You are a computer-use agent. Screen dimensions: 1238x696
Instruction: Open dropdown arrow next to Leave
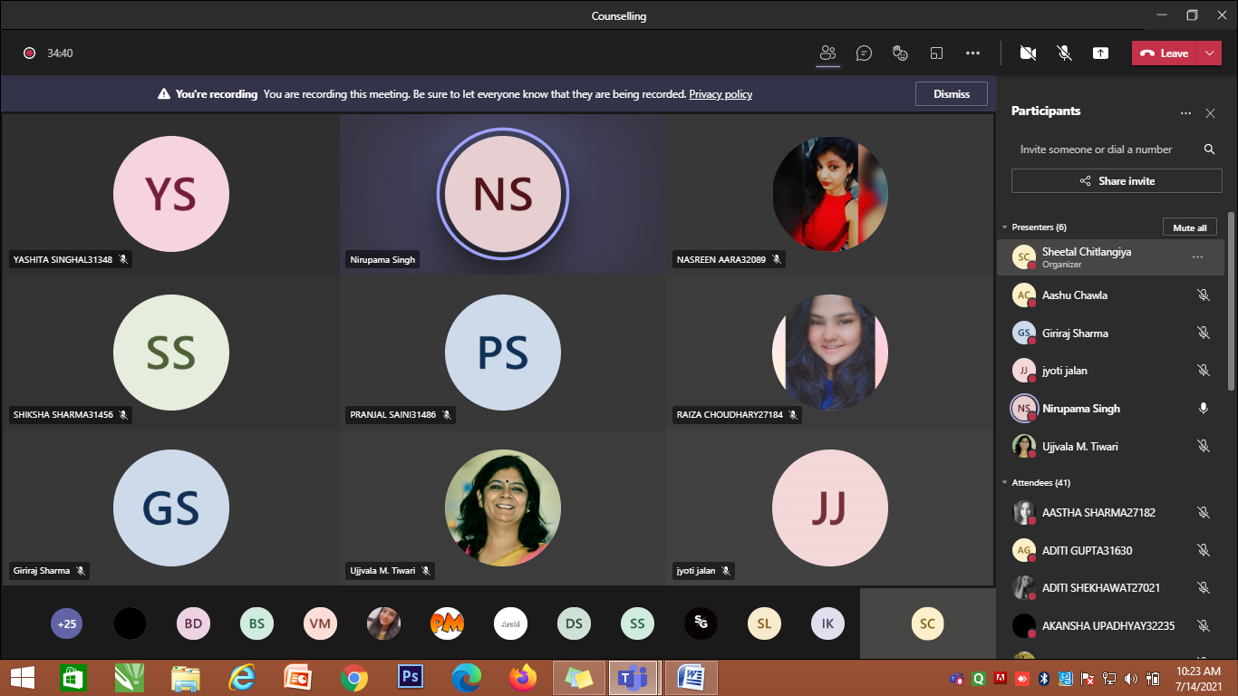click(x=1210, y=53)
